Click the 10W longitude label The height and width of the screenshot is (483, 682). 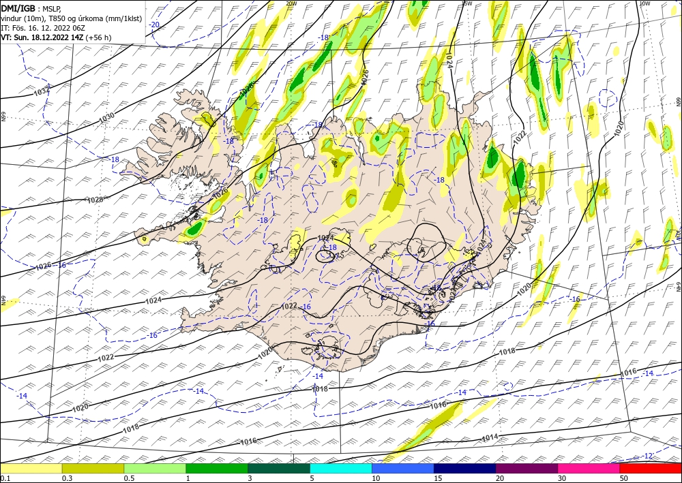644,3
